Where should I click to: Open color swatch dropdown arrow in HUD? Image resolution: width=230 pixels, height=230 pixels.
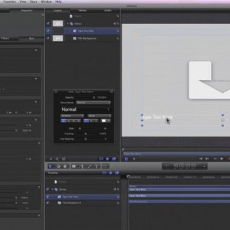(109, 121)
